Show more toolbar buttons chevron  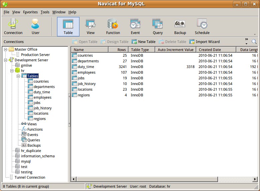pyautogui.click(x=246, y=39)
